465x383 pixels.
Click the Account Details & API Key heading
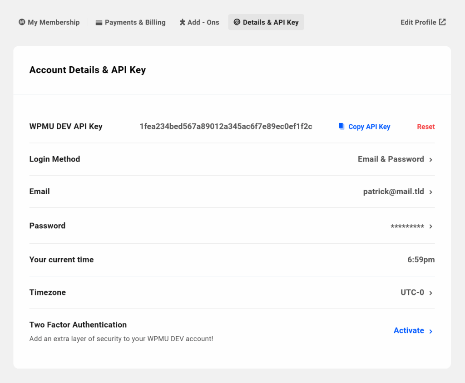[x=88, y=70]
